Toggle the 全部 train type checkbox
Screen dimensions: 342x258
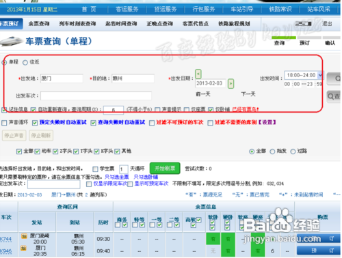click(x=19, y=152)
